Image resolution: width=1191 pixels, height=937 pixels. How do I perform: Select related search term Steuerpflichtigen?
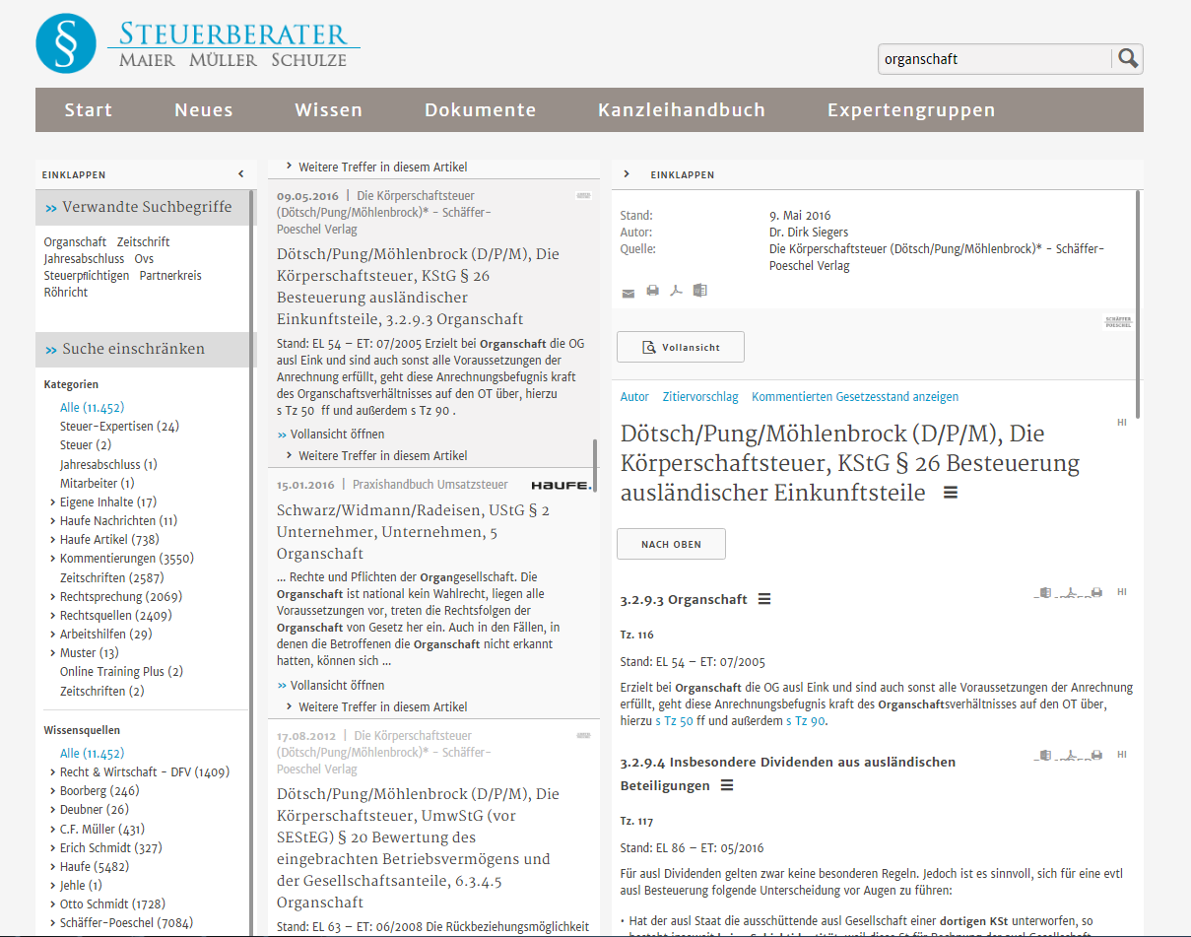click(x=87, y=276)
